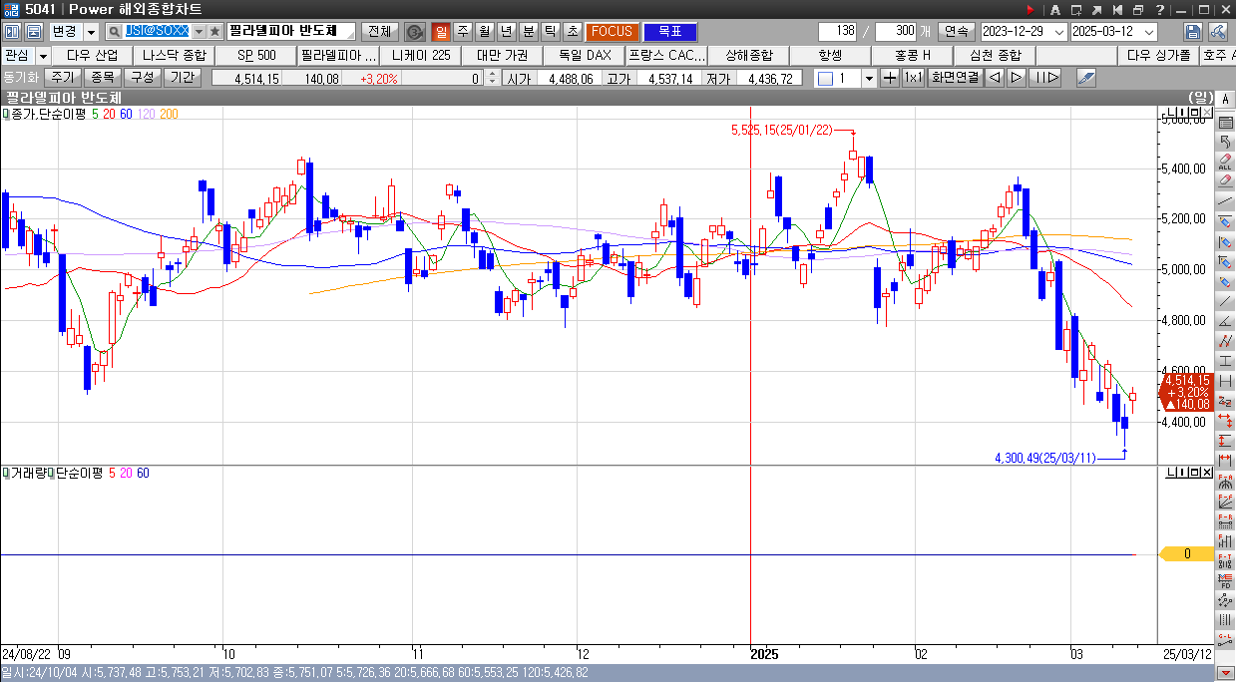Open the end date 2025-03-12 dropdown

[x=1148, y=32]
